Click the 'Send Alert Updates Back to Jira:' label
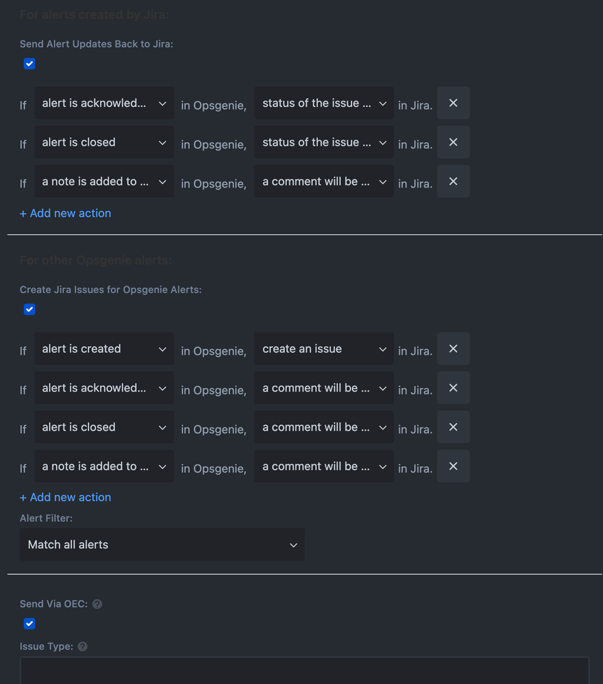 (97, 44)
